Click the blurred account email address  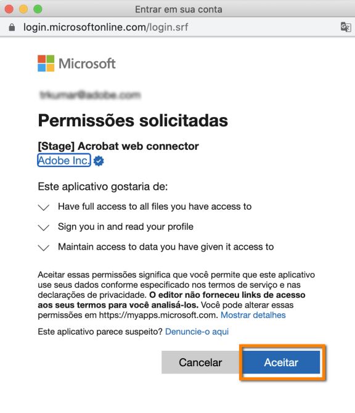point(90,95)
